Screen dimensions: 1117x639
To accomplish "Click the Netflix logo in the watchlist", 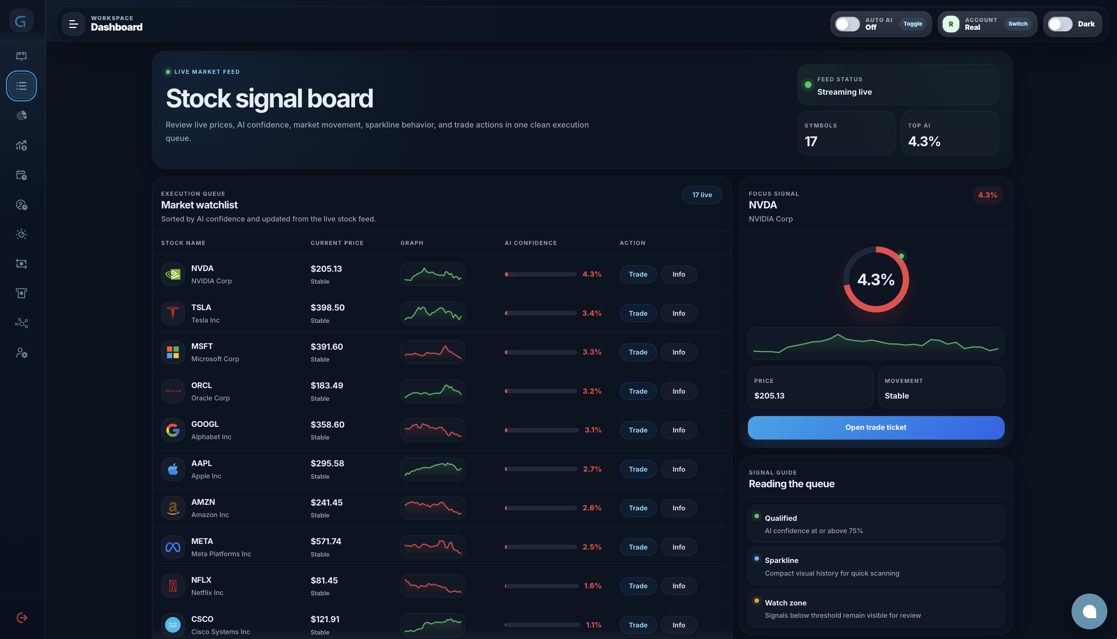I will pyautogui.click(x=173, y=586).
